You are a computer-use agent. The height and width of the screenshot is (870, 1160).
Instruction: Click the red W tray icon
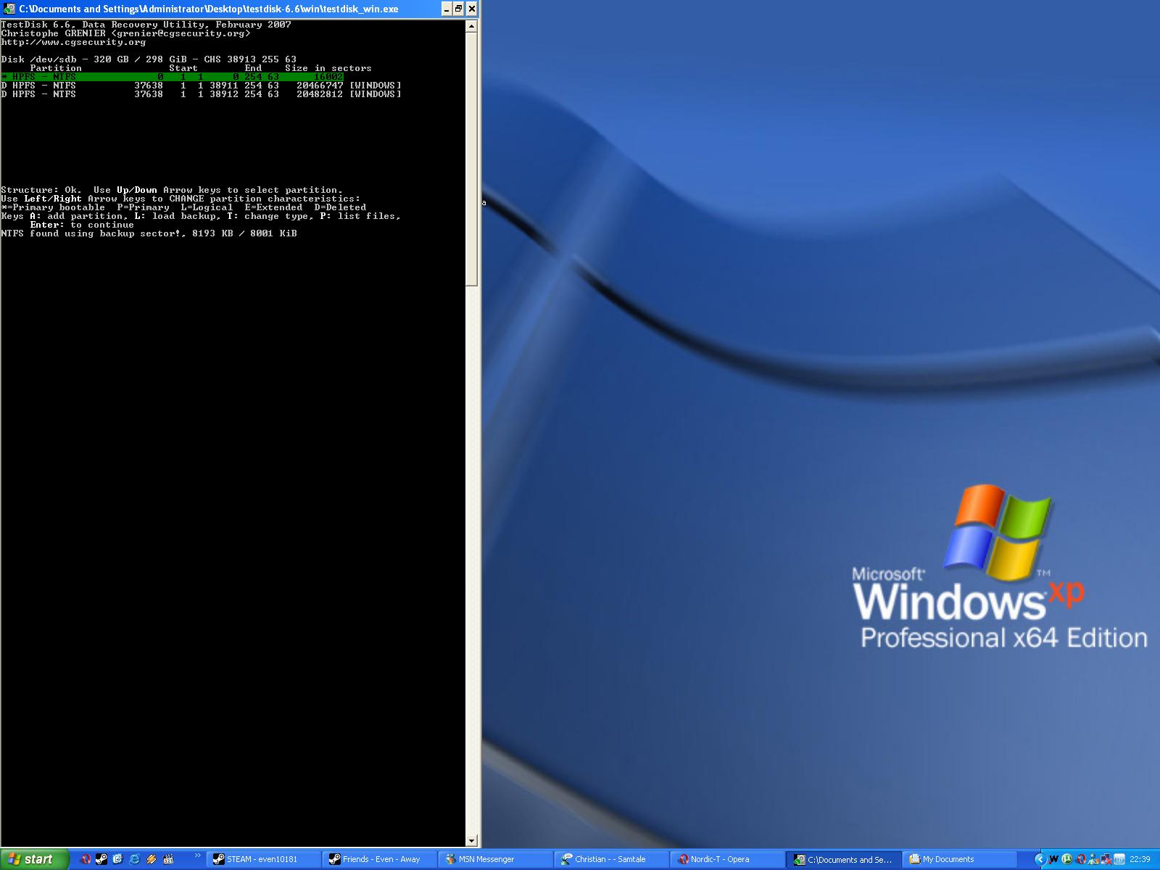pos(1053,859)
